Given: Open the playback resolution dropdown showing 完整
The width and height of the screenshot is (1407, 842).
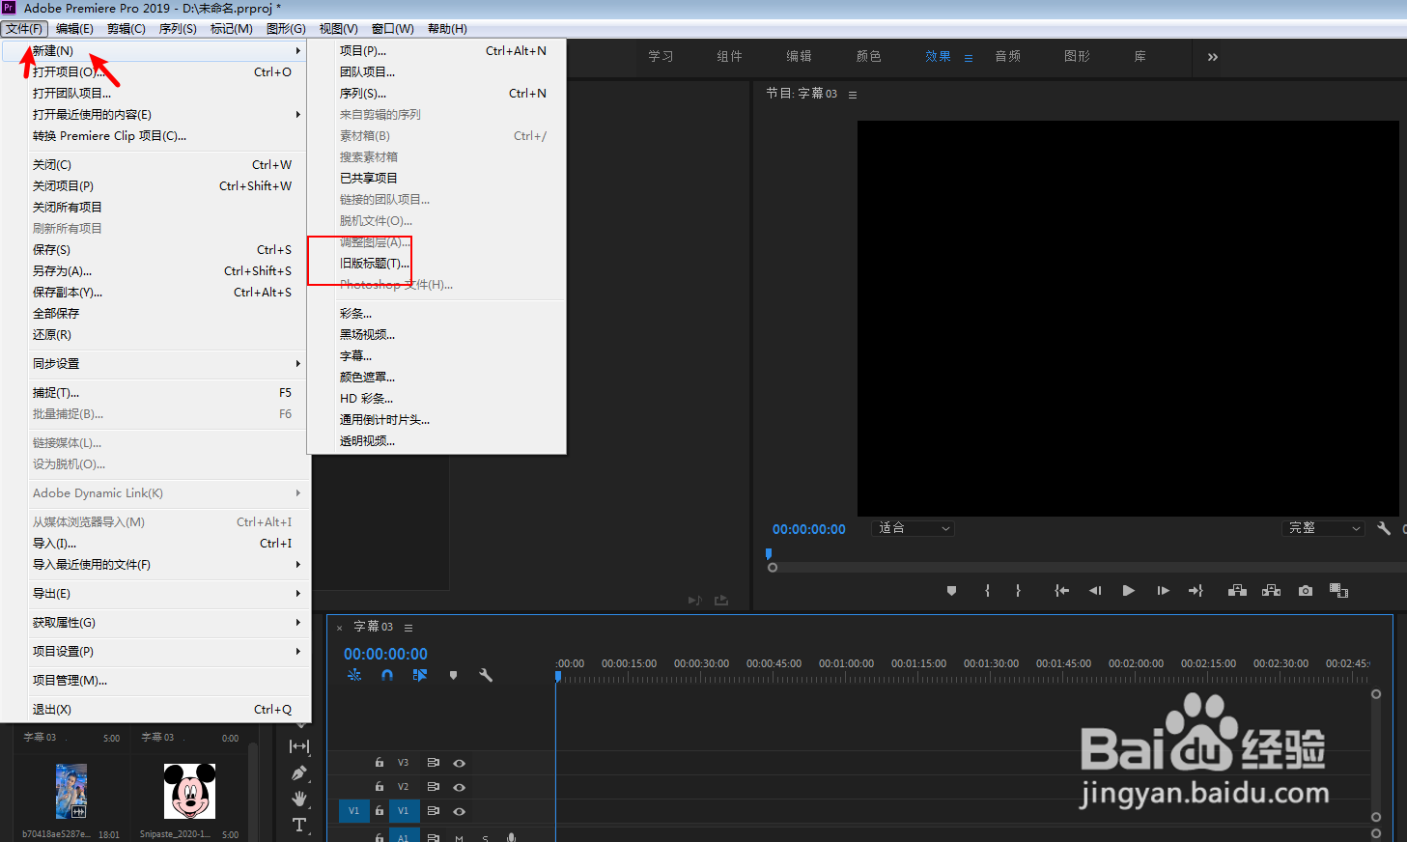Looking at the screenshot, I should pos(1321,527).
